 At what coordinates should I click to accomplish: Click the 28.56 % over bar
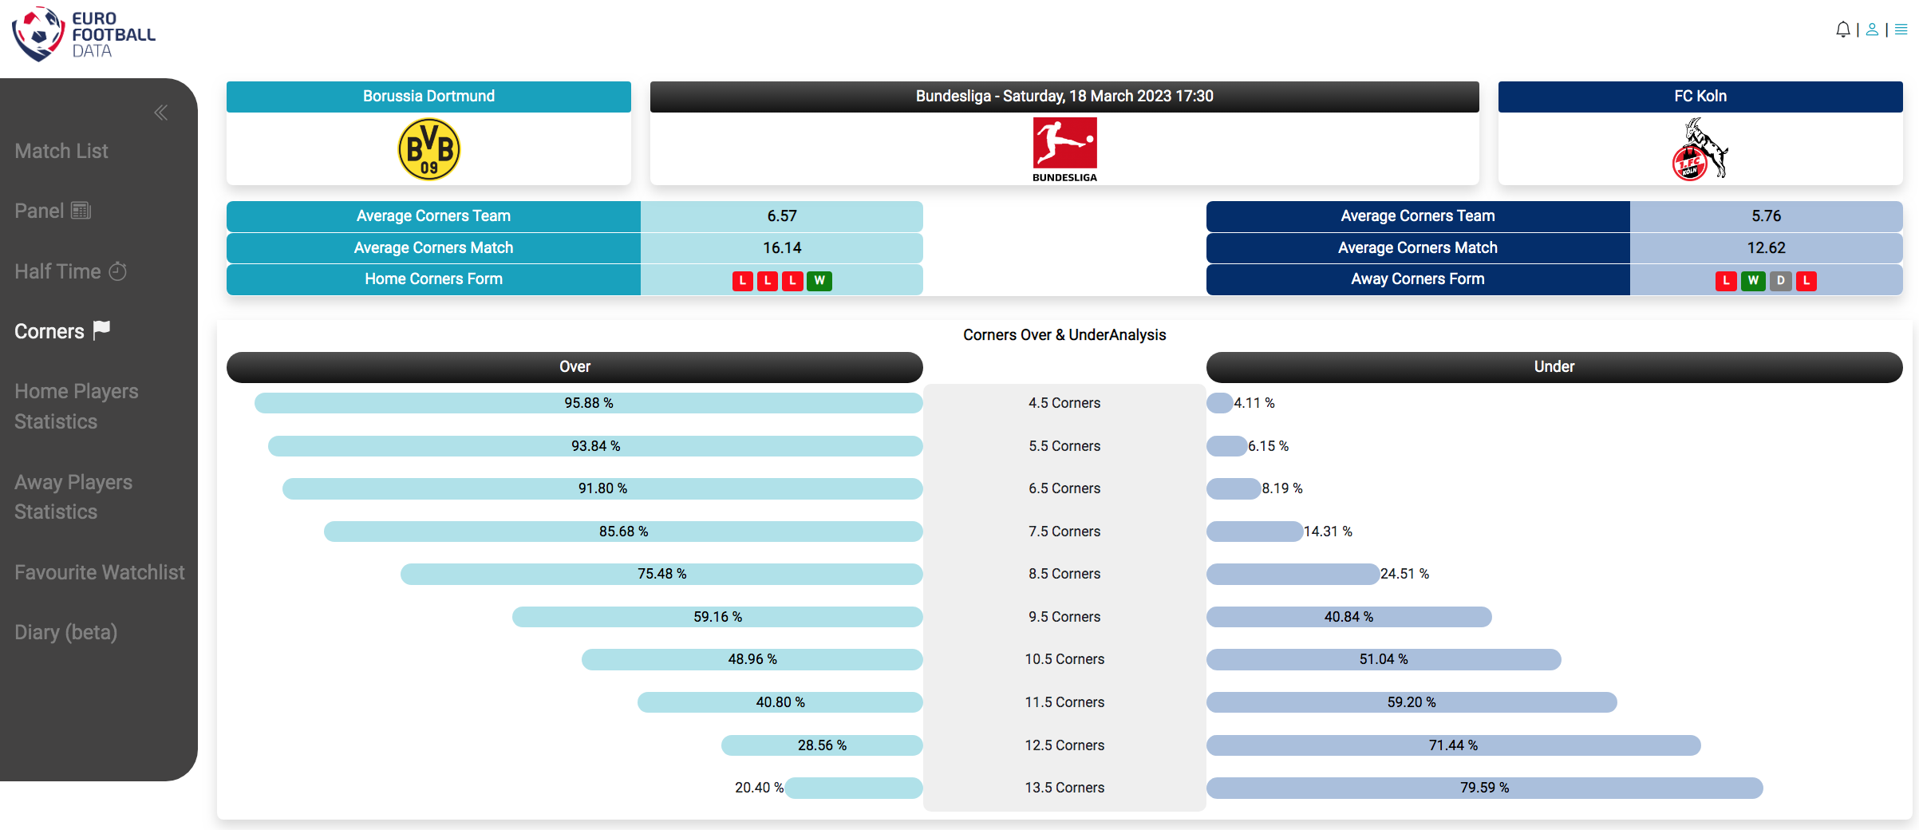(822, 745)
